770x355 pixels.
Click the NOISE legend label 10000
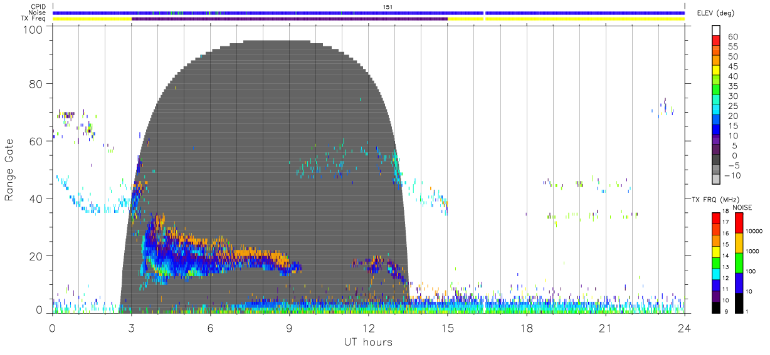(754, 232)
